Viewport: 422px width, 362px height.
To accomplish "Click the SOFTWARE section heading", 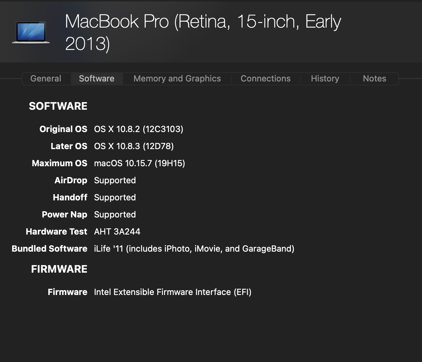I will (x=58, y=106).
